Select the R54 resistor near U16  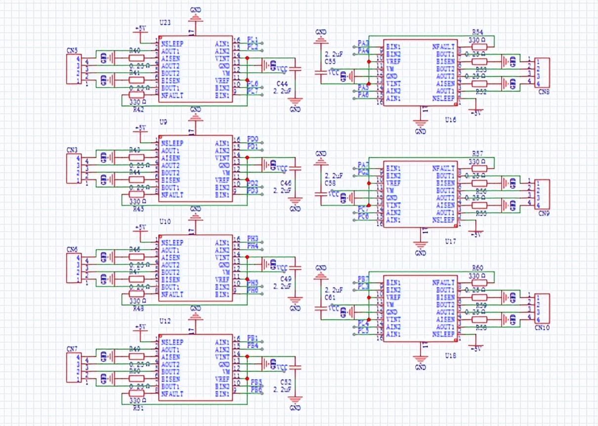point(479,47)
